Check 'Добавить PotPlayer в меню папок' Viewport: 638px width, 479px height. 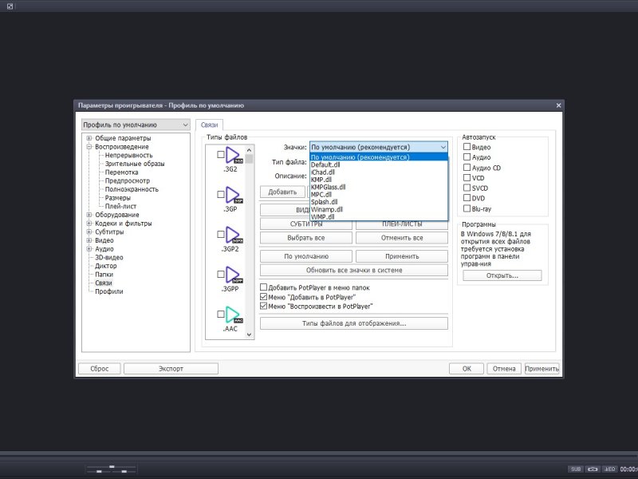coord(264,287)
